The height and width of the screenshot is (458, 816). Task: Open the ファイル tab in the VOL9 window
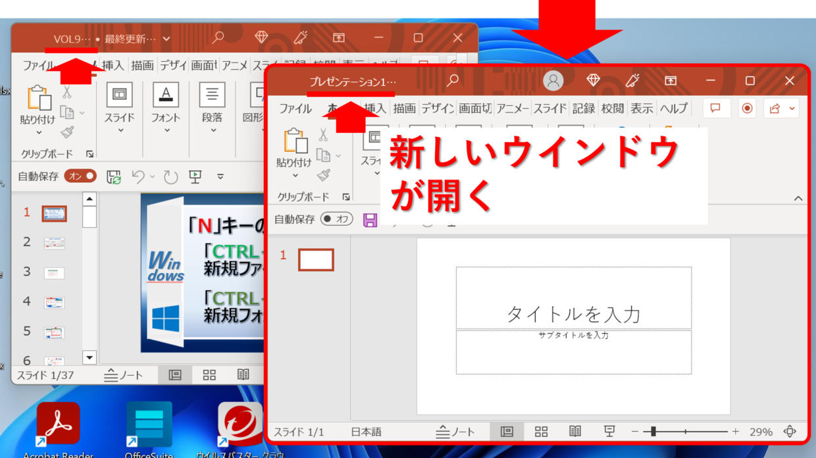coord(39,65)
